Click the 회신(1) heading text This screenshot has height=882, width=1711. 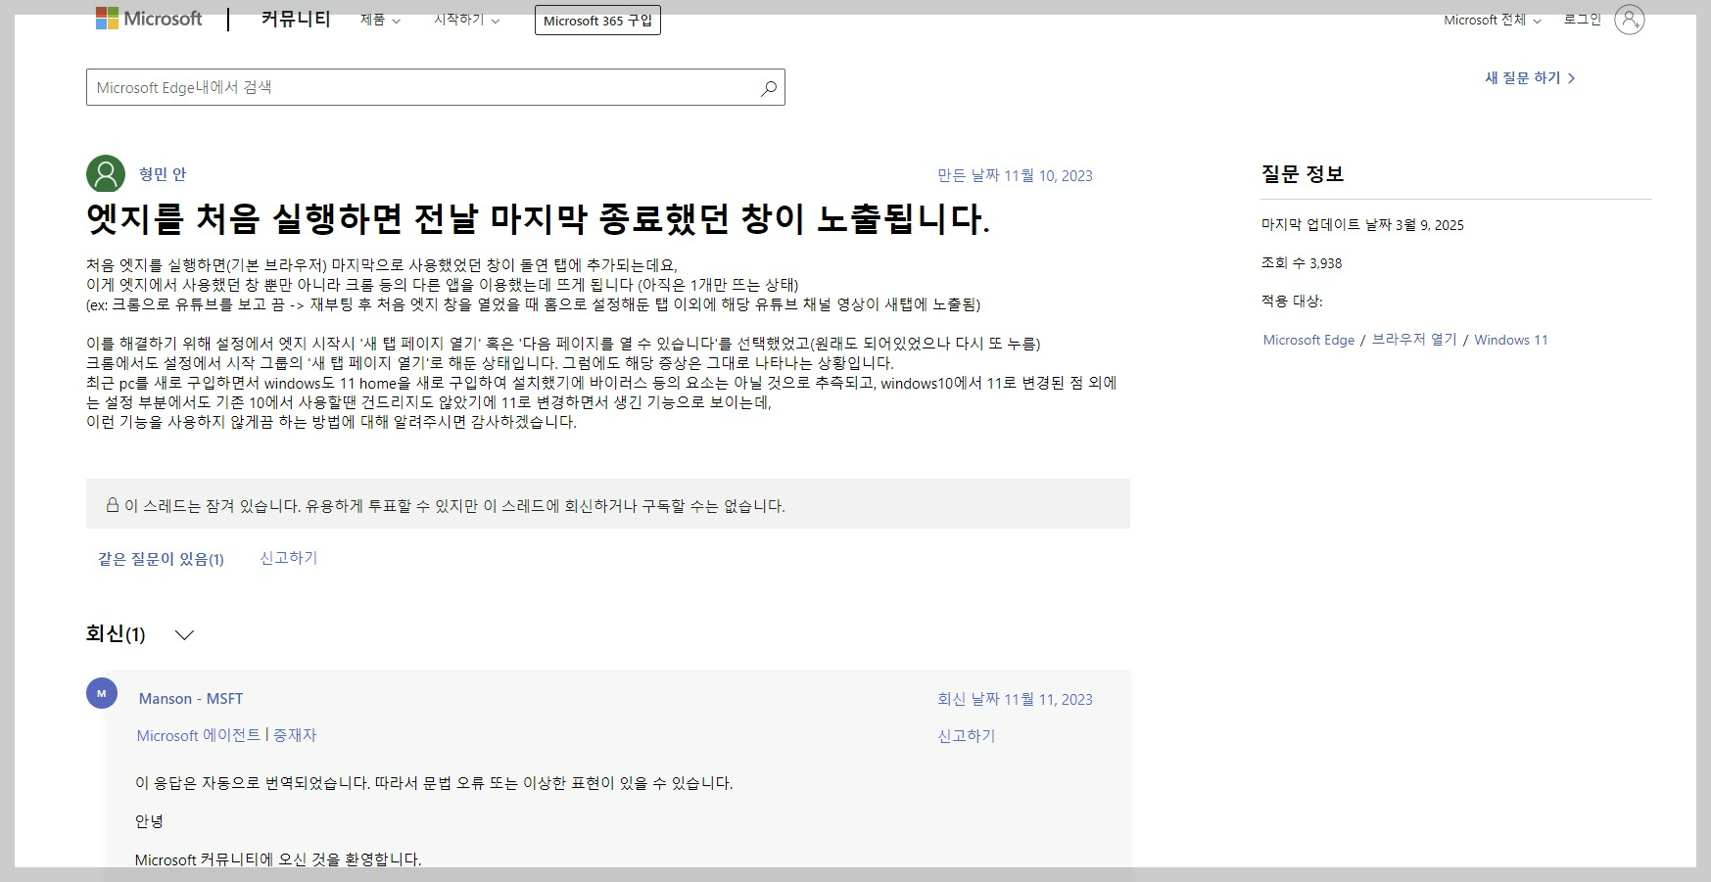(116, 634)
